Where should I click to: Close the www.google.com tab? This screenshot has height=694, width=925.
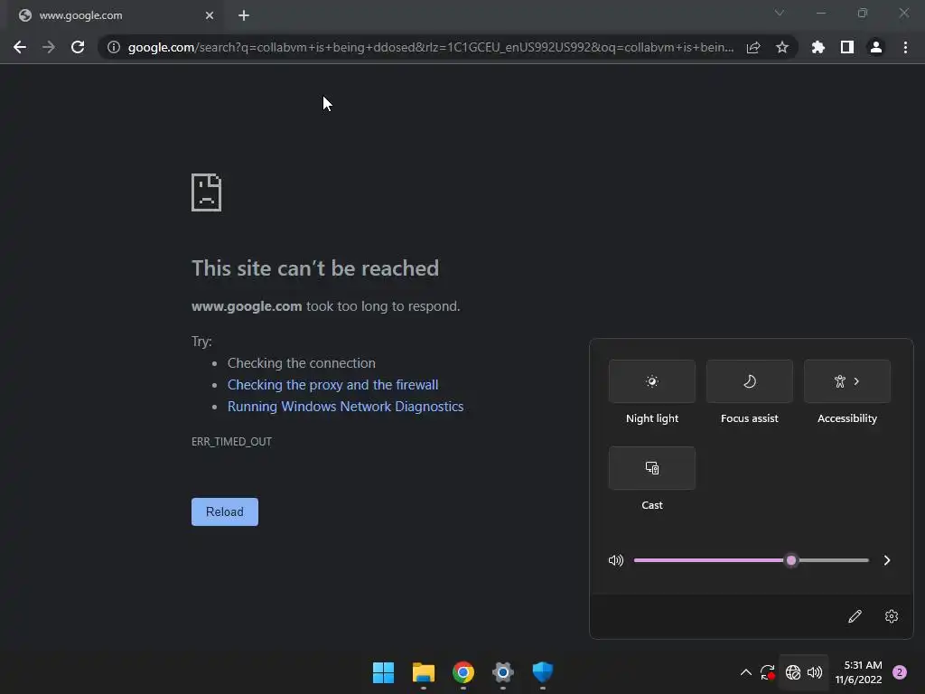(x=210, y=15)
